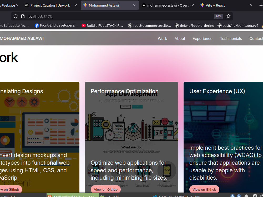Screen dimensions: 263x197
Task: Open the Contact nav link
Action: [x=256, y=39]
